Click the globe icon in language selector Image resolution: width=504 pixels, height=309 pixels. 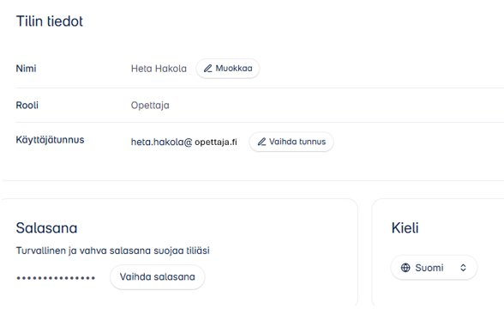click(405, 268)
